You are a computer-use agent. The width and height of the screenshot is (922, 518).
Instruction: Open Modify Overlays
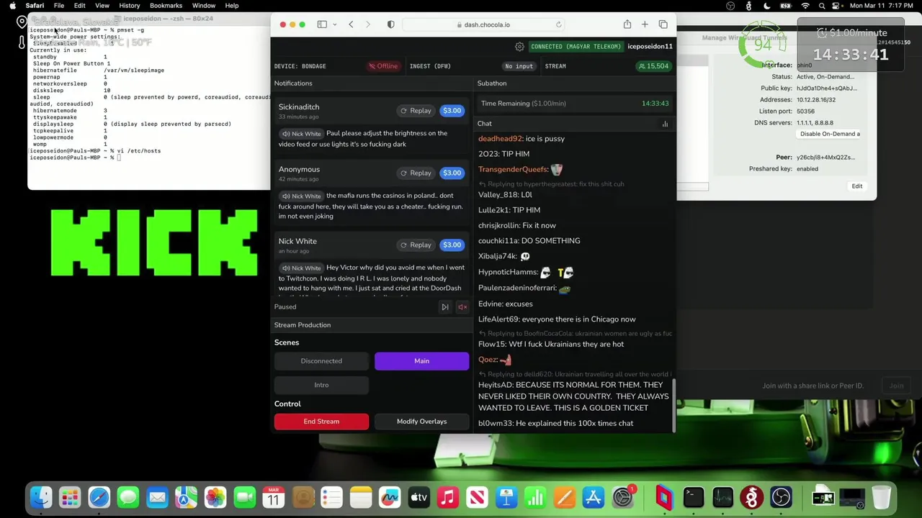[x=421, y=422]
